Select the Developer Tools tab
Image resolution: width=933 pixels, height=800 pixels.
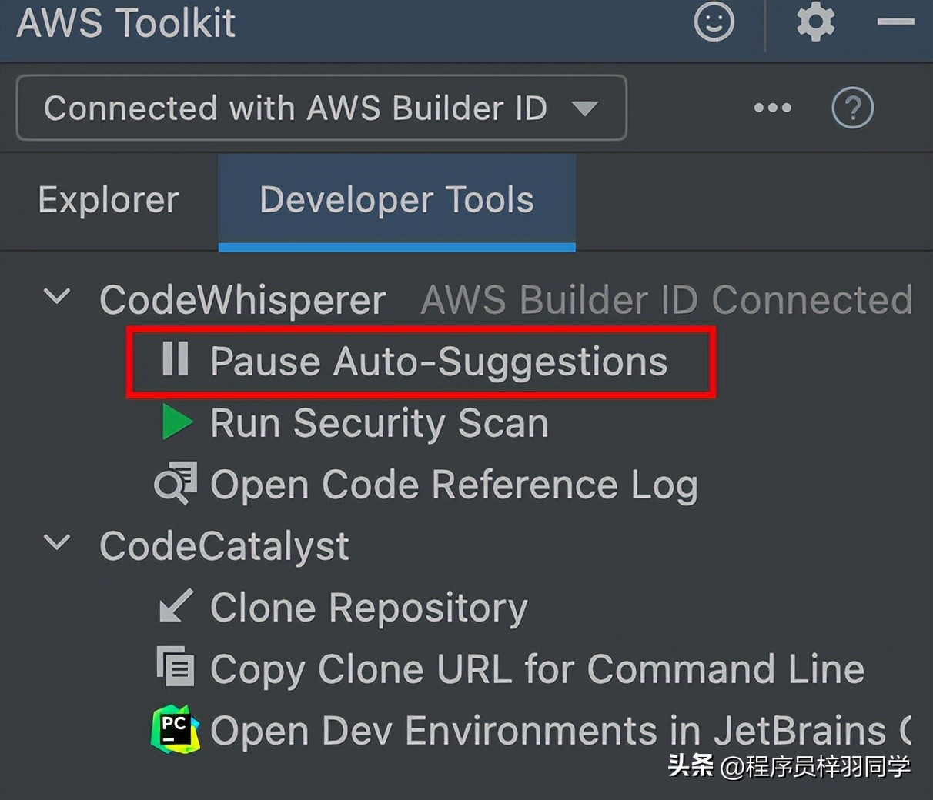click(x=396, y=200)
